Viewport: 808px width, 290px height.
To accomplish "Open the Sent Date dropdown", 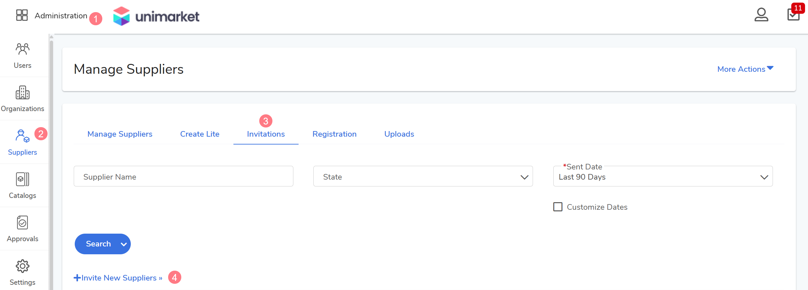I will pos(663,177).
